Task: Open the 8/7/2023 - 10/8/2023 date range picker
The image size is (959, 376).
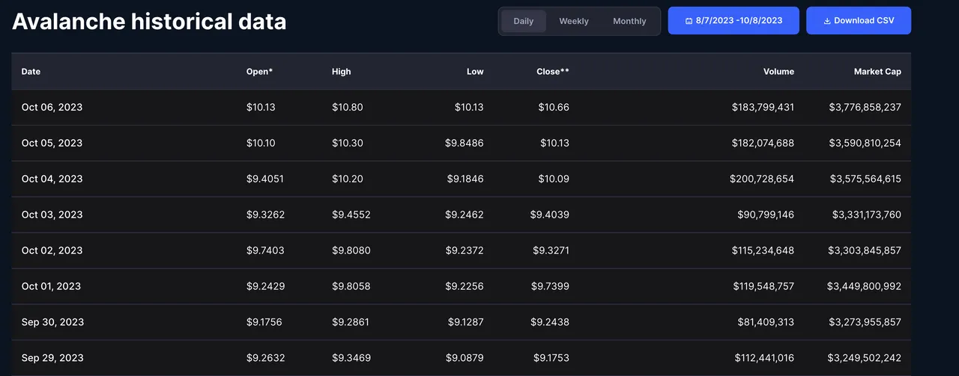Action: pyautogui.click(x=733, y=21)
